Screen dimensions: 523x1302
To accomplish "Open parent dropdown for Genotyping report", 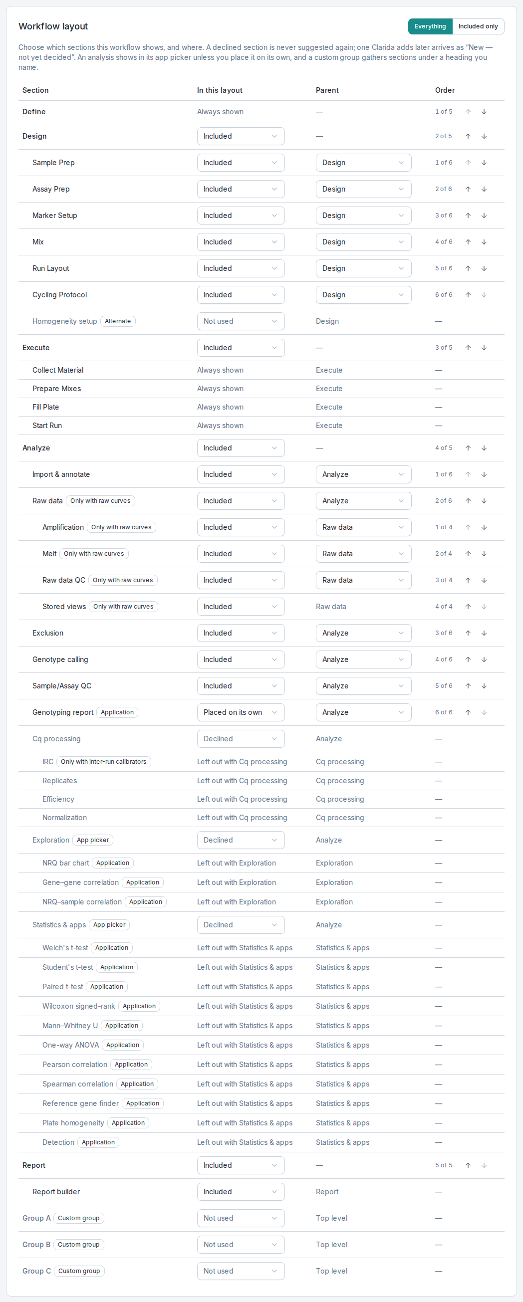I will (x=363, y=713).
